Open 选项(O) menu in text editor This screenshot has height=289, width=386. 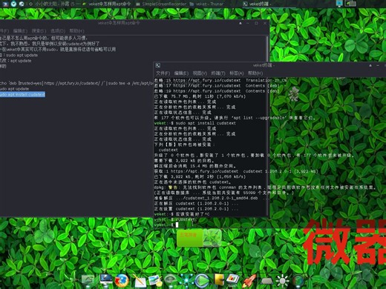click(x=58, y=31)
